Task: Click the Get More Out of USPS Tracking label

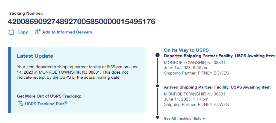Action: (x=49, y=96)
